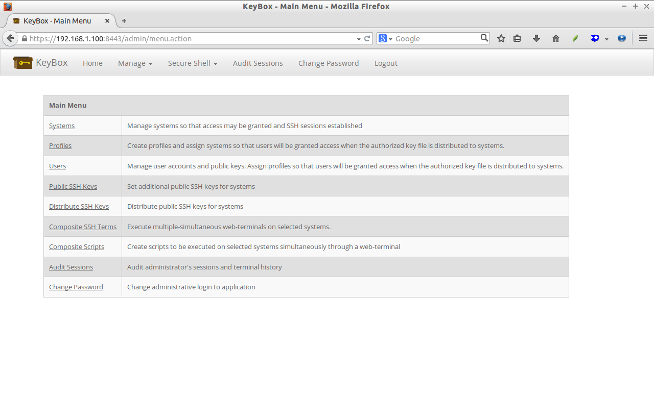Screen dimensions: 654x396
Task: Click the KeyBox treasure chest logo icon
Action: (x=23, y=63)
